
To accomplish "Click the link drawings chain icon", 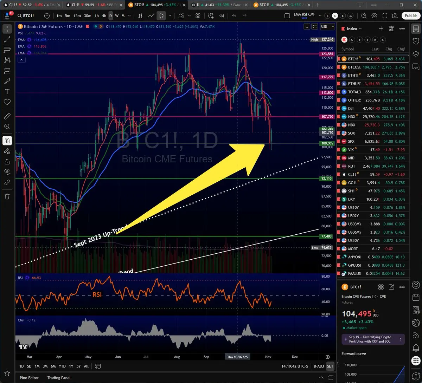I will (7, 182).
